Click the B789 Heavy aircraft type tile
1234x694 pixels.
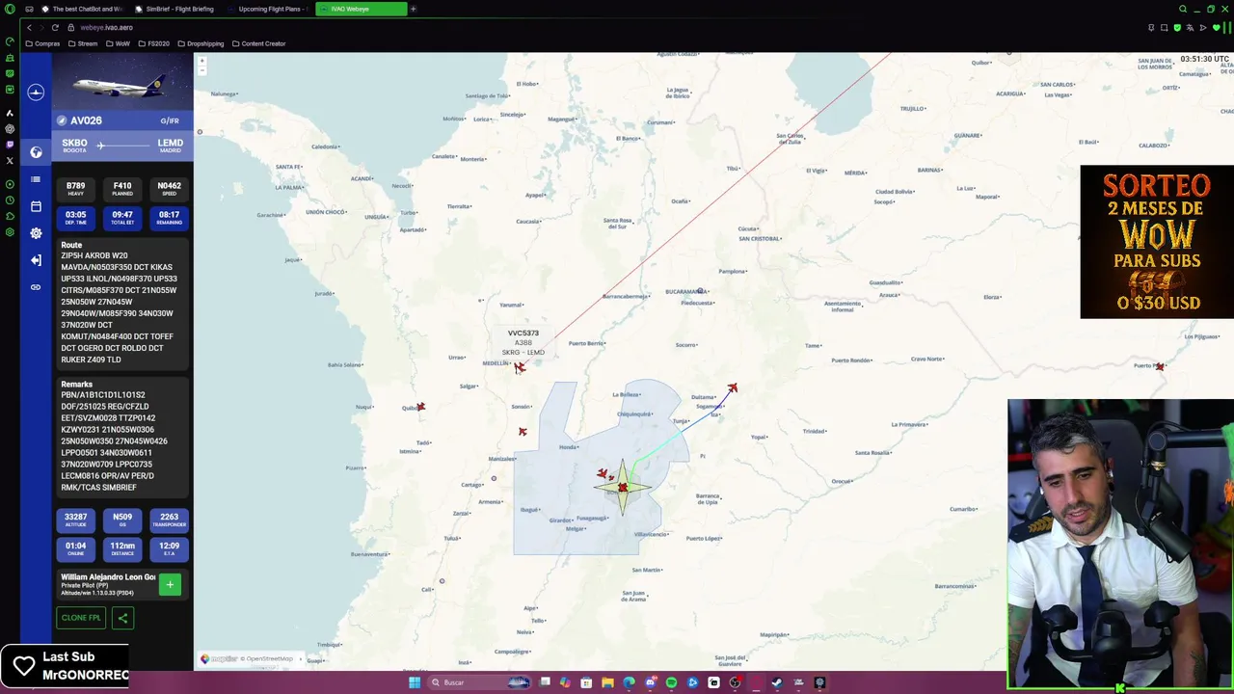tap(75, 188)
